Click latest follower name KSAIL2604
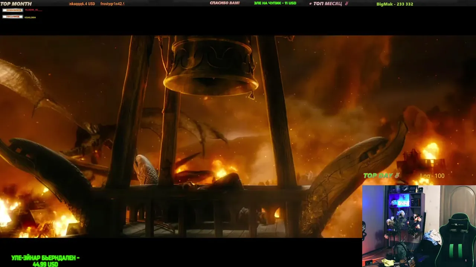The image size is (476, 267). coord(30,17)
